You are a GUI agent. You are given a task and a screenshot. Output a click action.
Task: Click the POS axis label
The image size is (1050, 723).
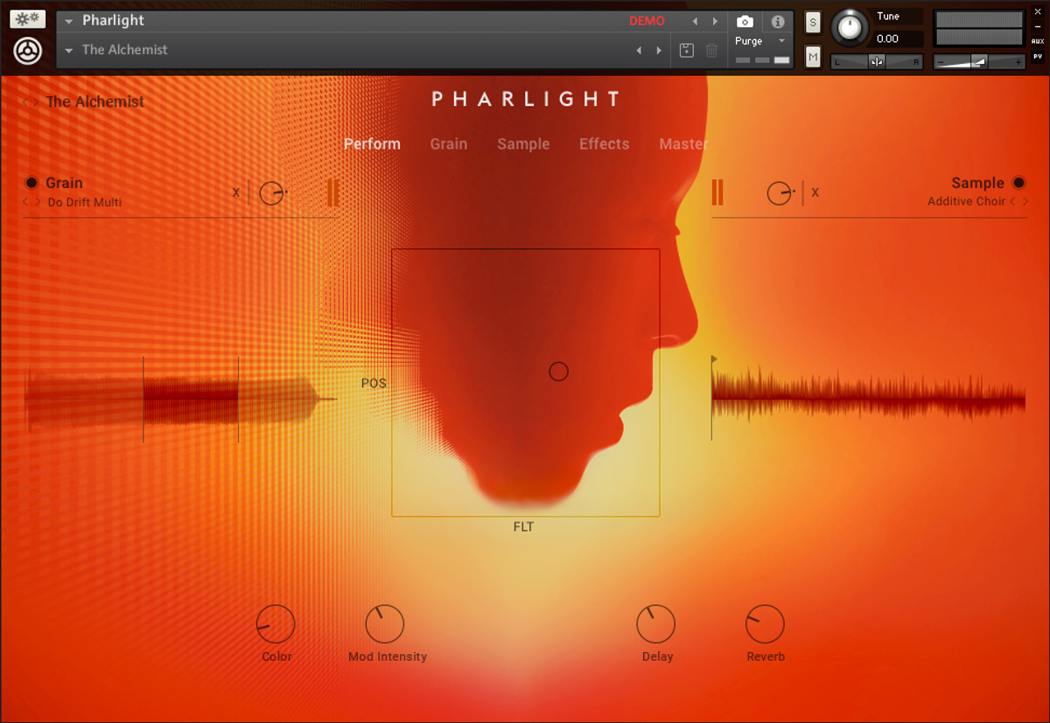point(374,384)
